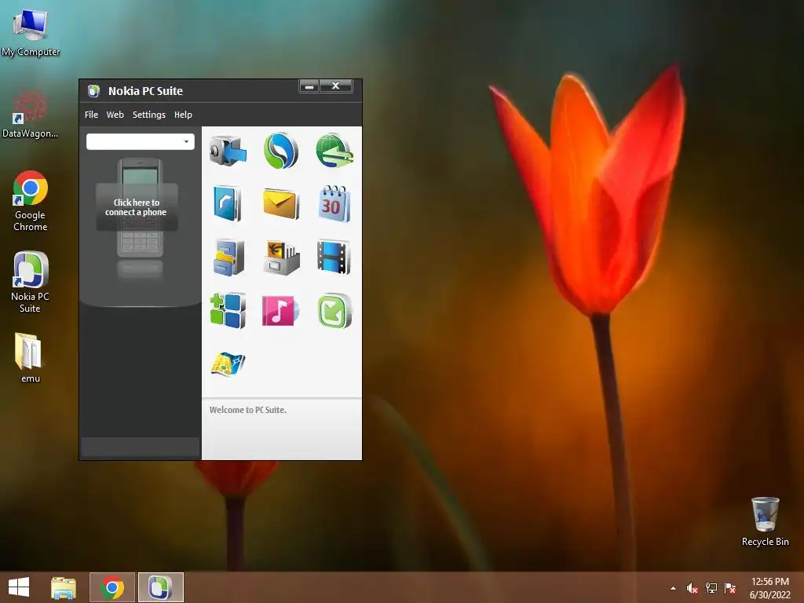Open the Contacts address book icon
The height and width of the screenshot is (603, 804).
coord(227,203)
